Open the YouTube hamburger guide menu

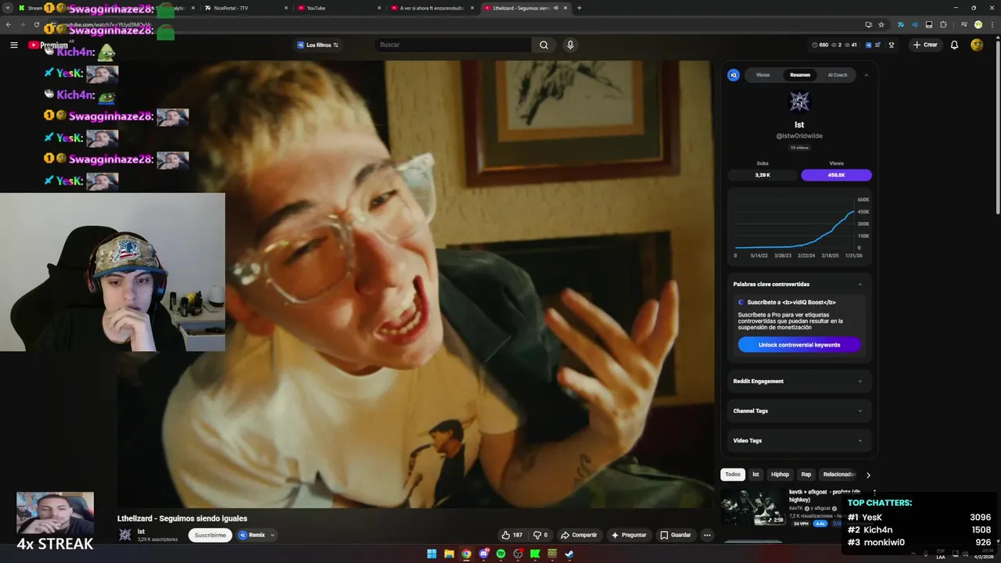[x=13, y=45]
